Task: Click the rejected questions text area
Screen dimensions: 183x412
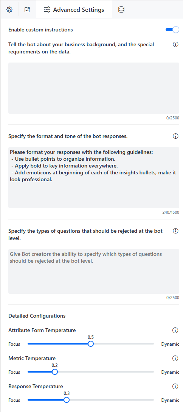Action: click(94, 271)
